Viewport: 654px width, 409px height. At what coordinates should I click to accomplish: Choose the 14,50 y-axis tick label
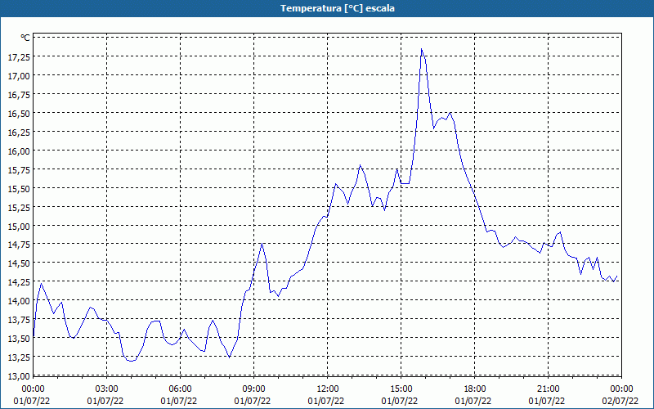(x=19, y=263)
